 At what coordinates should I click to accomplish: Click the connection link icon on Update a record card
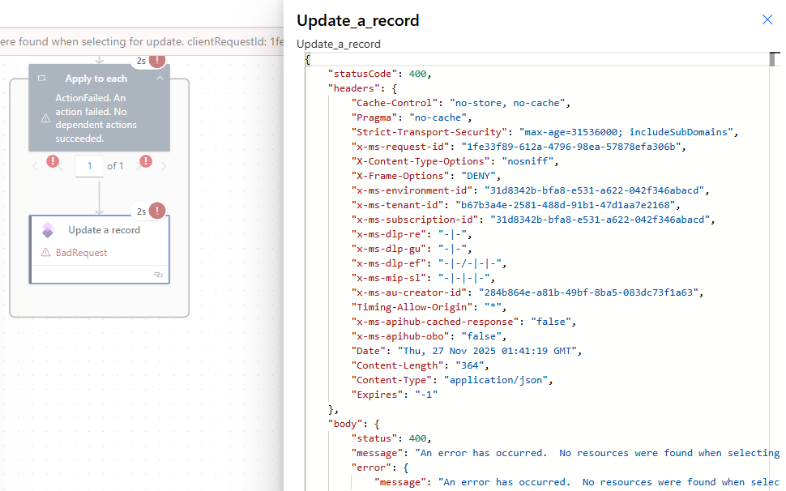(x=158, y=275)
